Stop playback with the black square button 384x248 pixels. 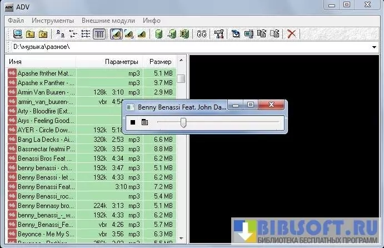[x=133, y=122]
